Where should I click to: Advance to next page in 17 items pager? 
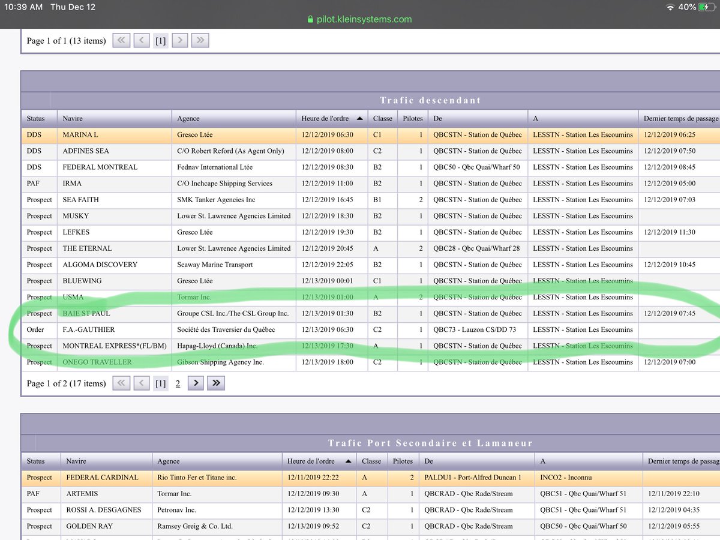click(x=196, y=383)
